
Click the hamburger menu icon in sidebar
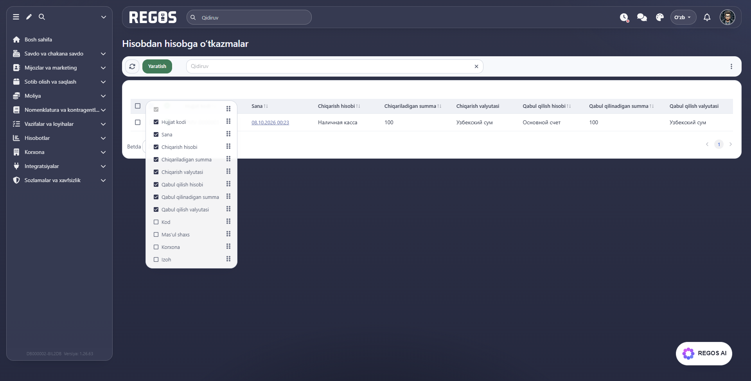16,17
